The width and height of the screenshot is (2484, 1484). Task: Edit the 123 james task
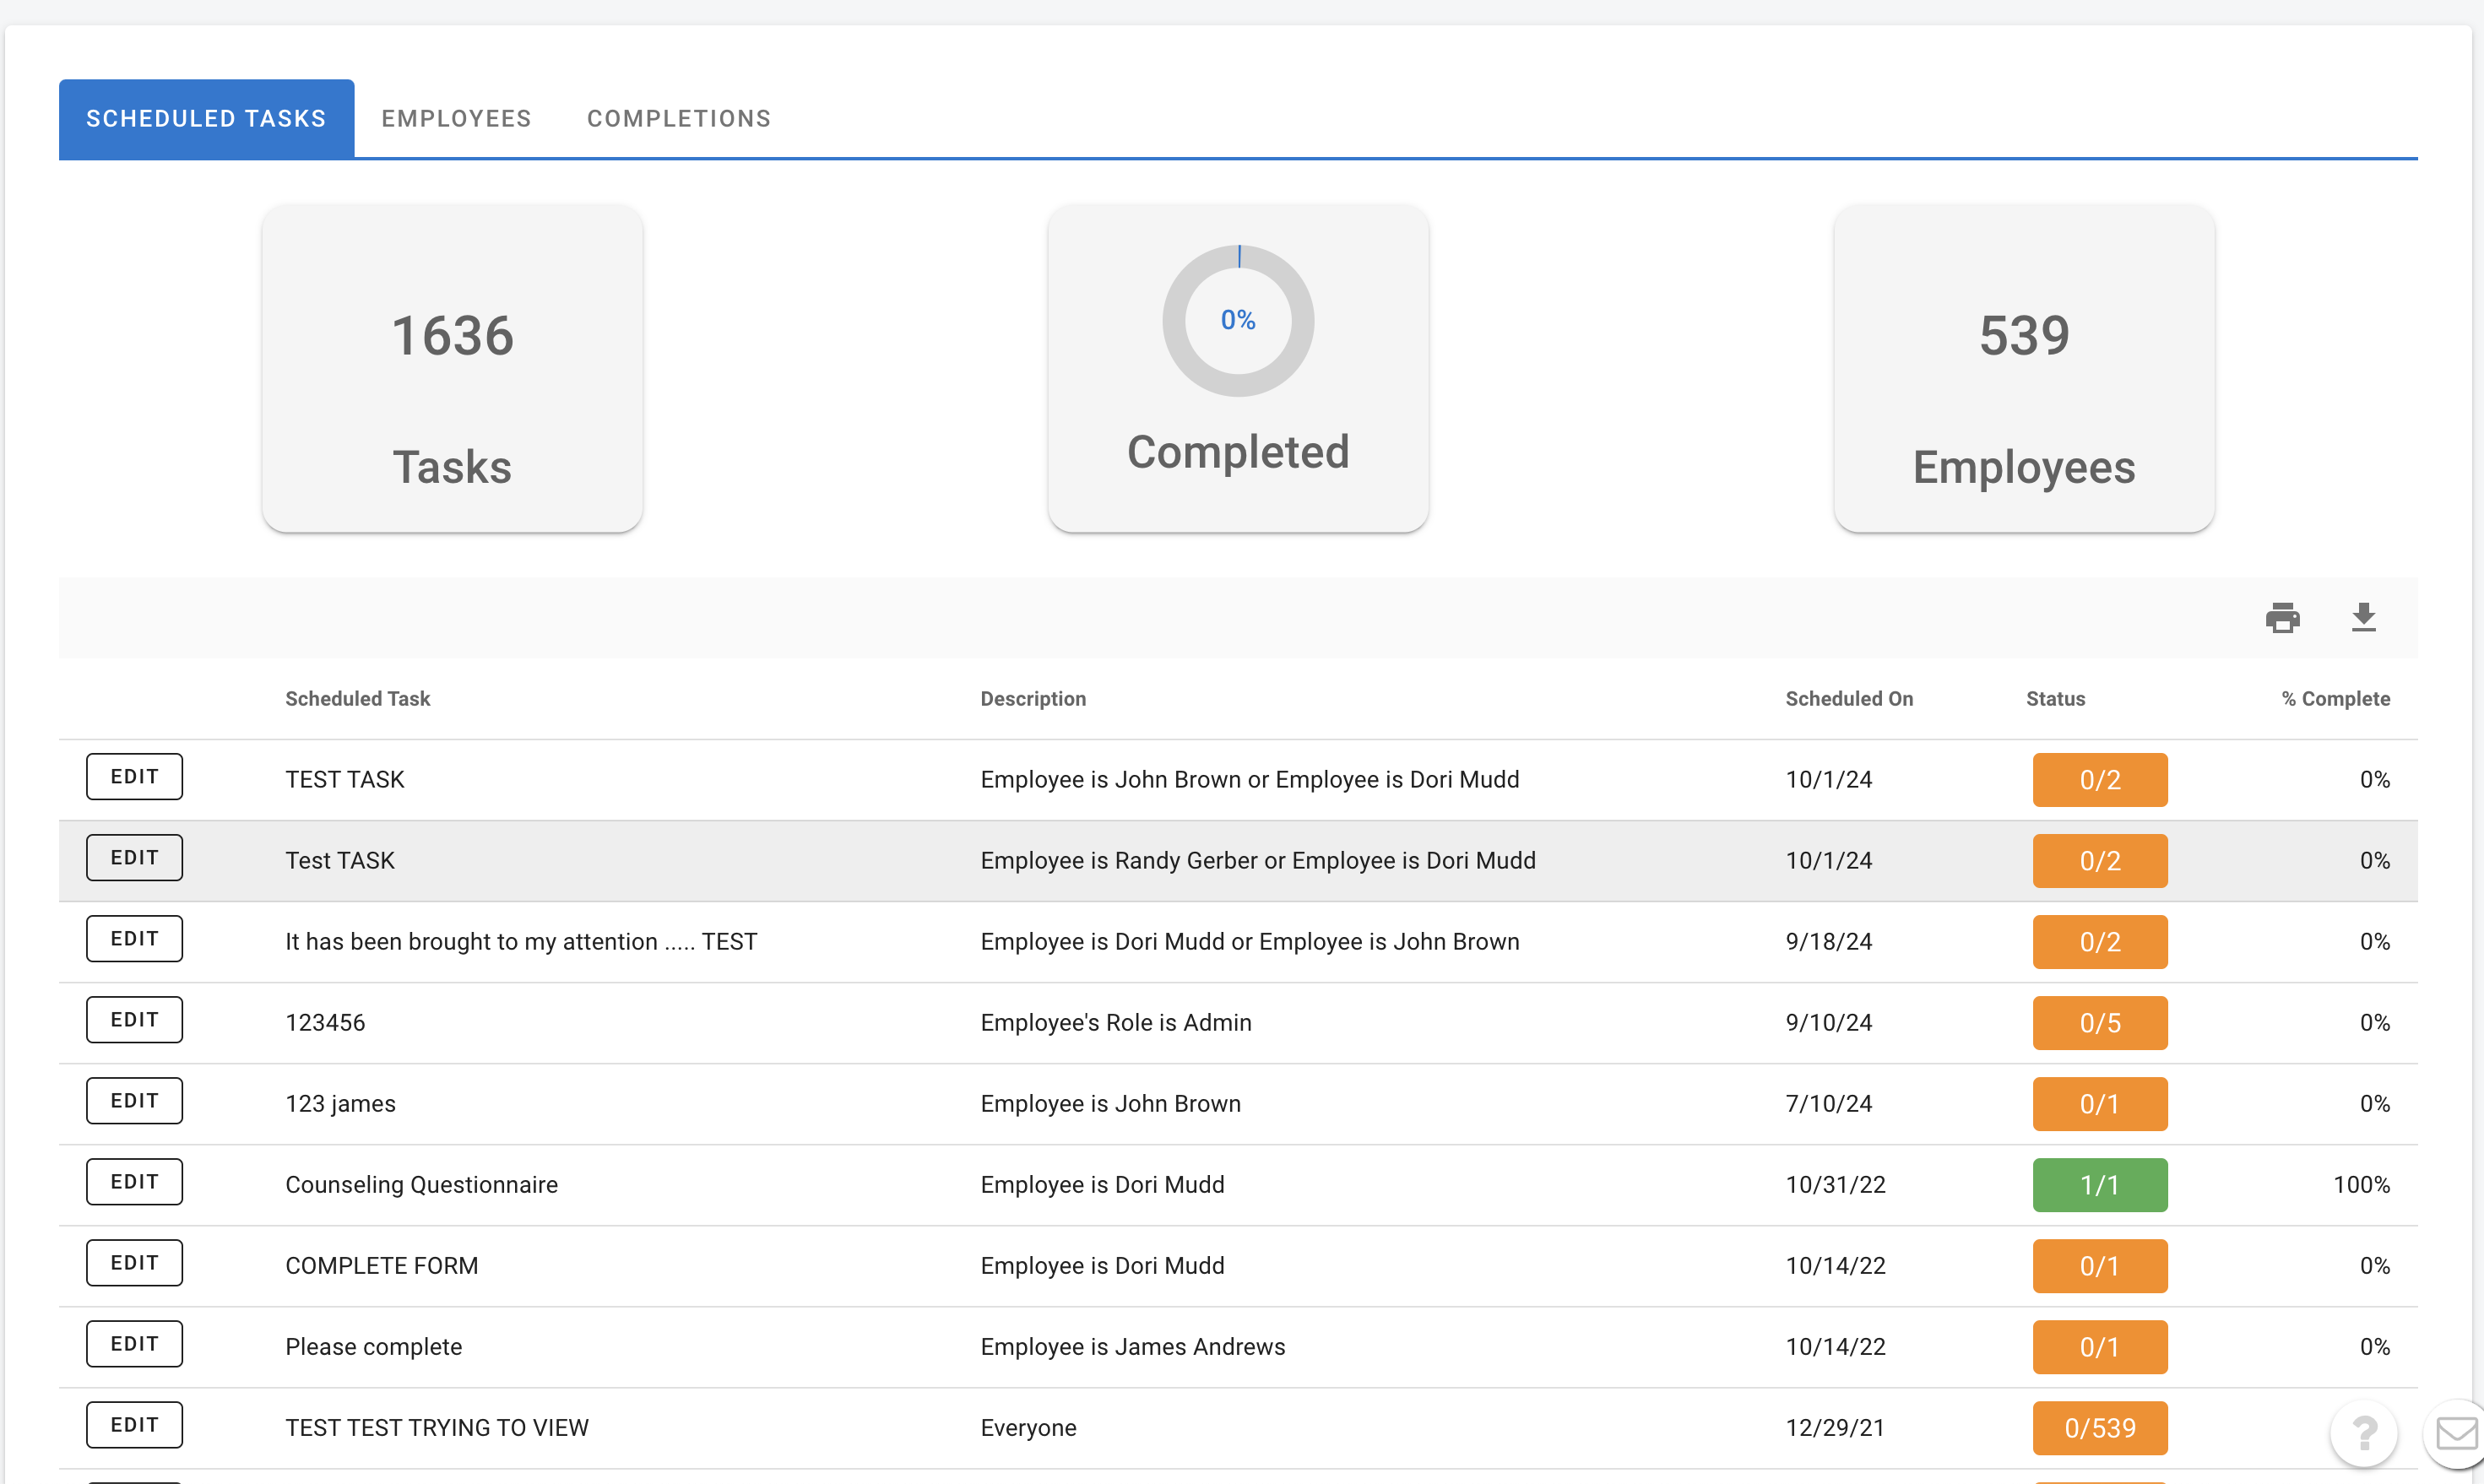tap(134, 1101)
